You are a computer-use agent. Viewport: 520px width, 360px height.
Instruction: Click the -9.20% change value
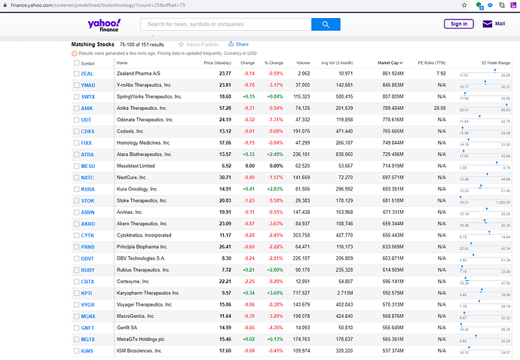(275, 282)
